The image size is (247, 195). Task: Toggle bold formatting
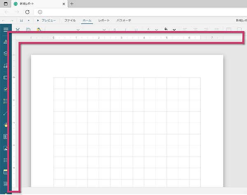pos(115,30)
